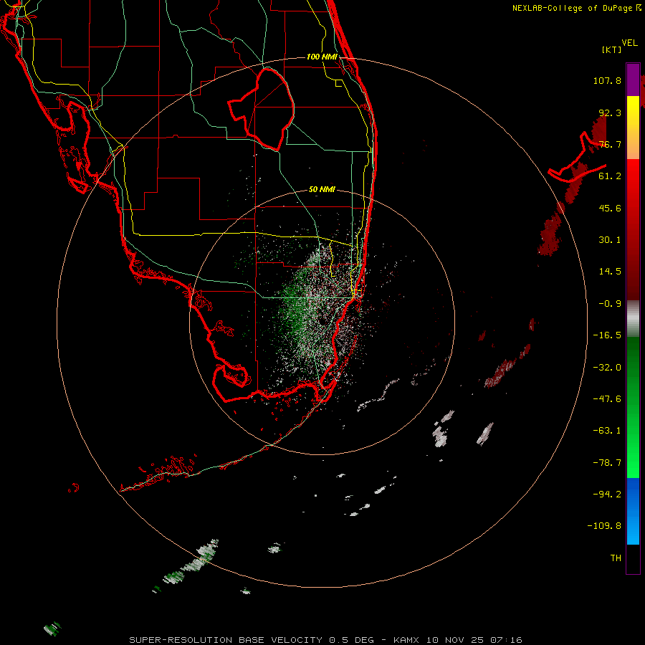Click the 92.3 velocity scale value

pyautogui.click(x=610, y=113)
